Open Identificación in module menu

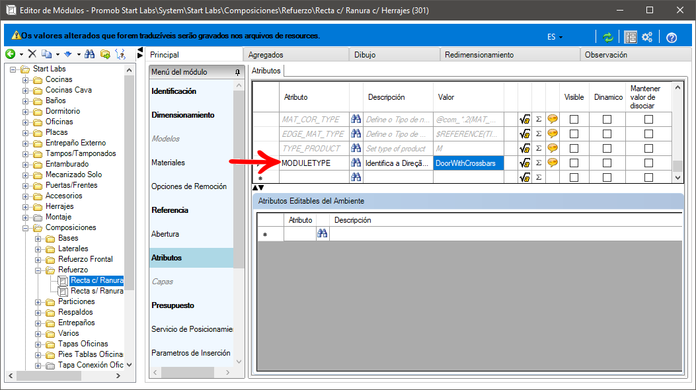pyautogui.click(x=174, y=91)
